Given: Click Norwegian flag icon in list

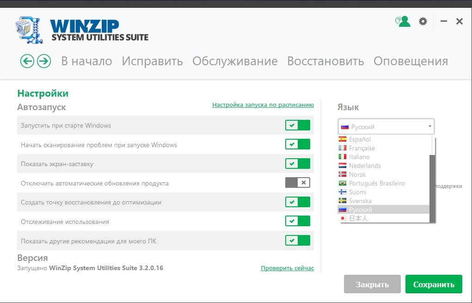Looking at the screenshot, I should 343,174.
